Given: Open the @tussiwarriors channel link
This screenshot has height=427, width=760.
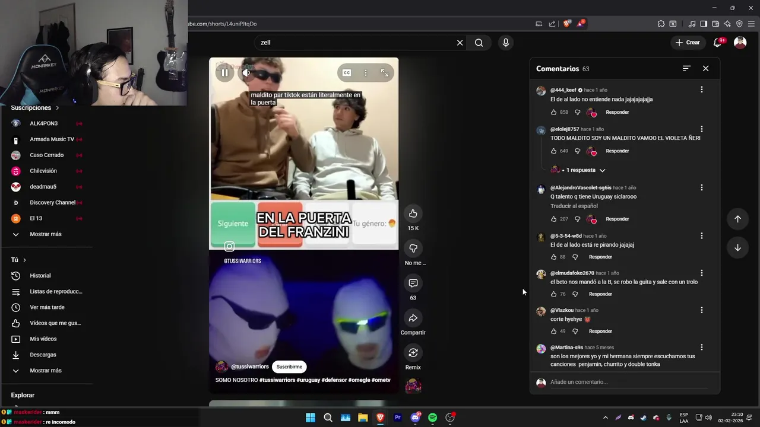Looking at the screenshot, I should [x=250, y=367].
